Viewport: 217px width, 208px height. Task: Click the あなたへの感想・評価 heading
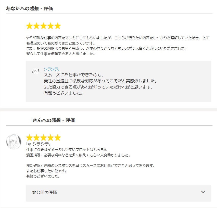(29, 8)
